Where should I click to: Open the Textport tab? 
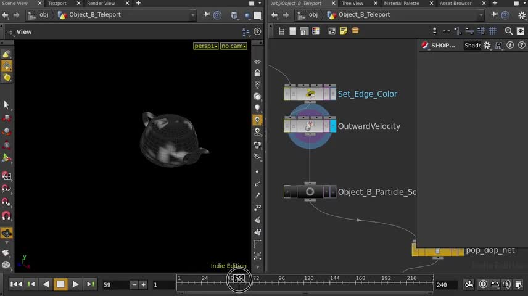pos(57,3)
